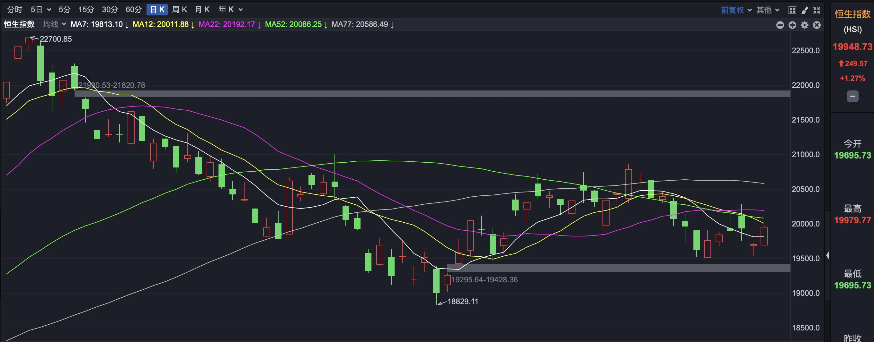
Task: Open the multi-chart grid layout icon
Action: (792, 10)
